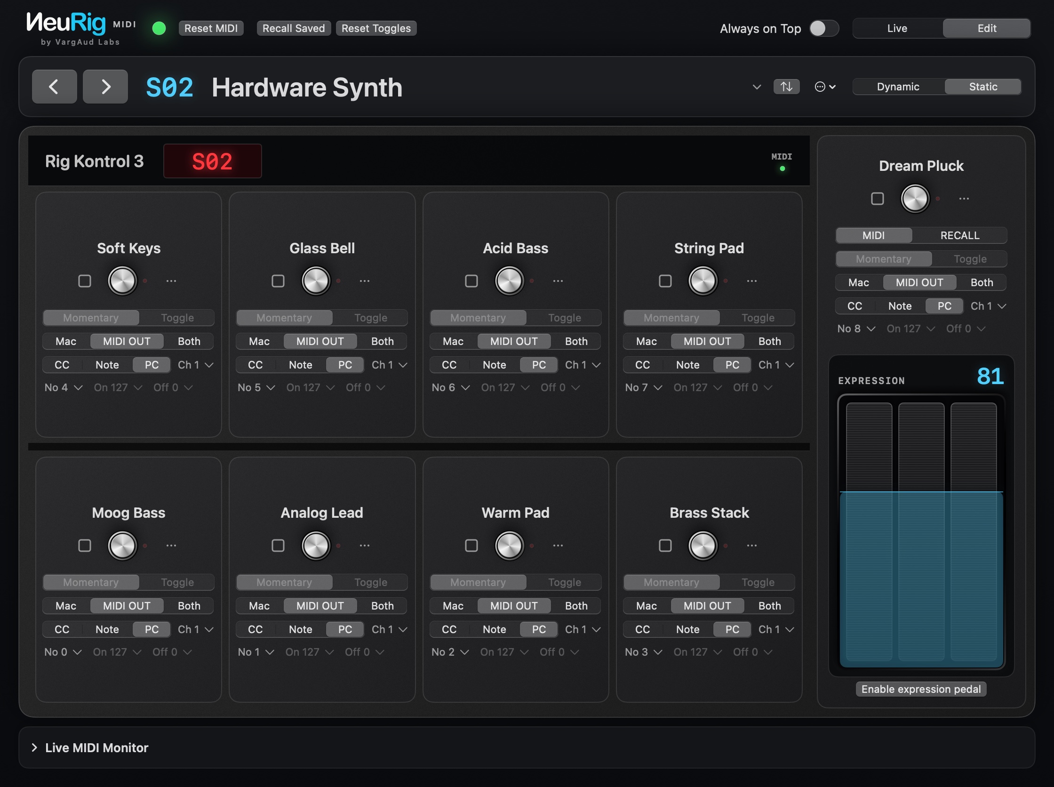
Task: Click the Analog Lead knob
Action: click(316, 546)
